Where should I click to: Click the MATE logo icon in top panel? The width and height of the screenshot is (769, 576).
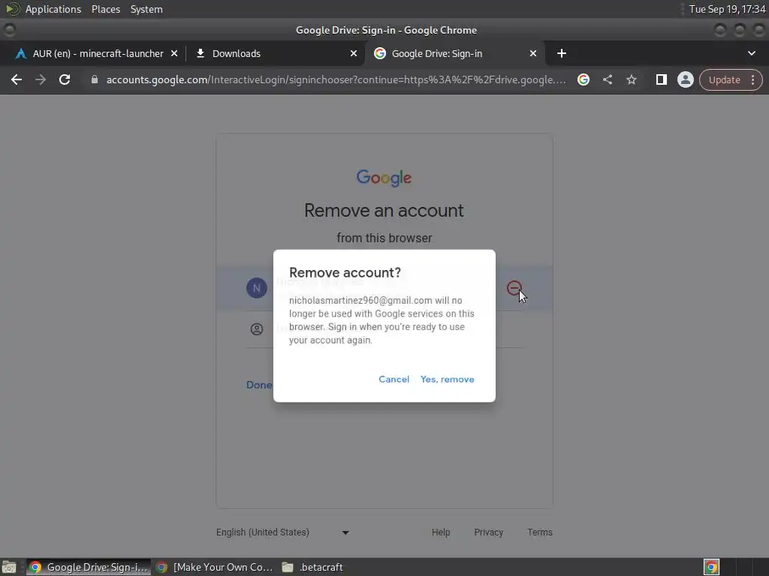point(12,9)
